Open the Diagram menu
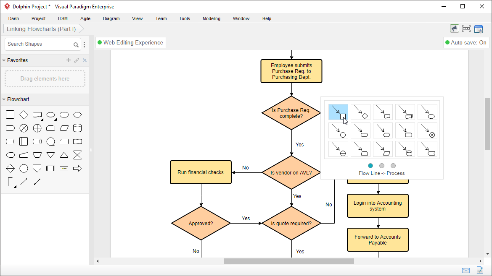Image resolution: width=492 pixels, height=276 pixels. [111, 18]
